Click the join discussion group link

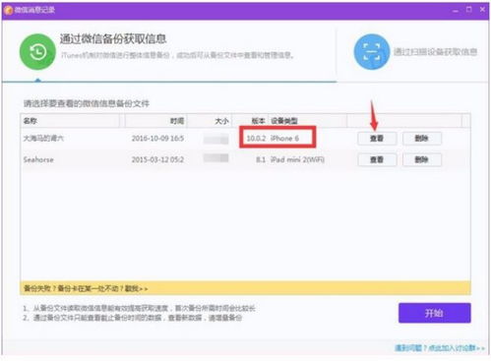(440, 348)
